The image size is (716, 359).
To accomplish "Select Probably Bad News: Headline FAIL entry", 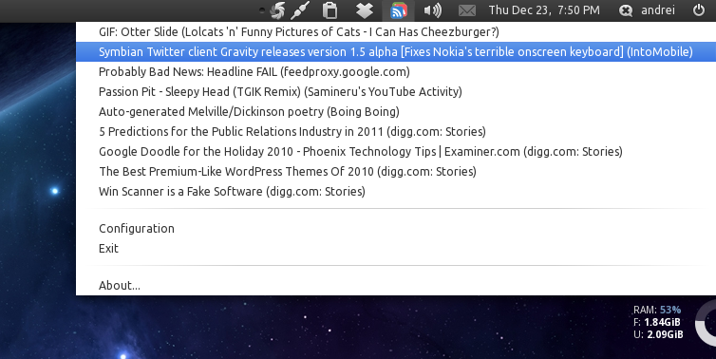I will pos(395,72).
